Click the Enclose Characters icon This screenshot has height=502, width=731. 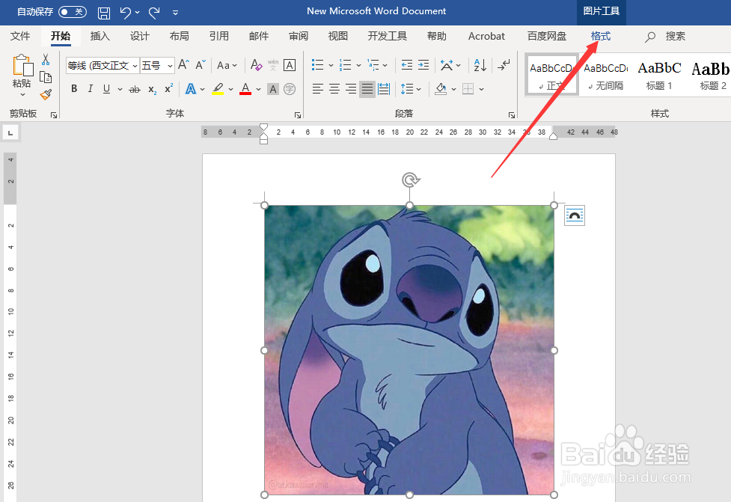point(290,89)
